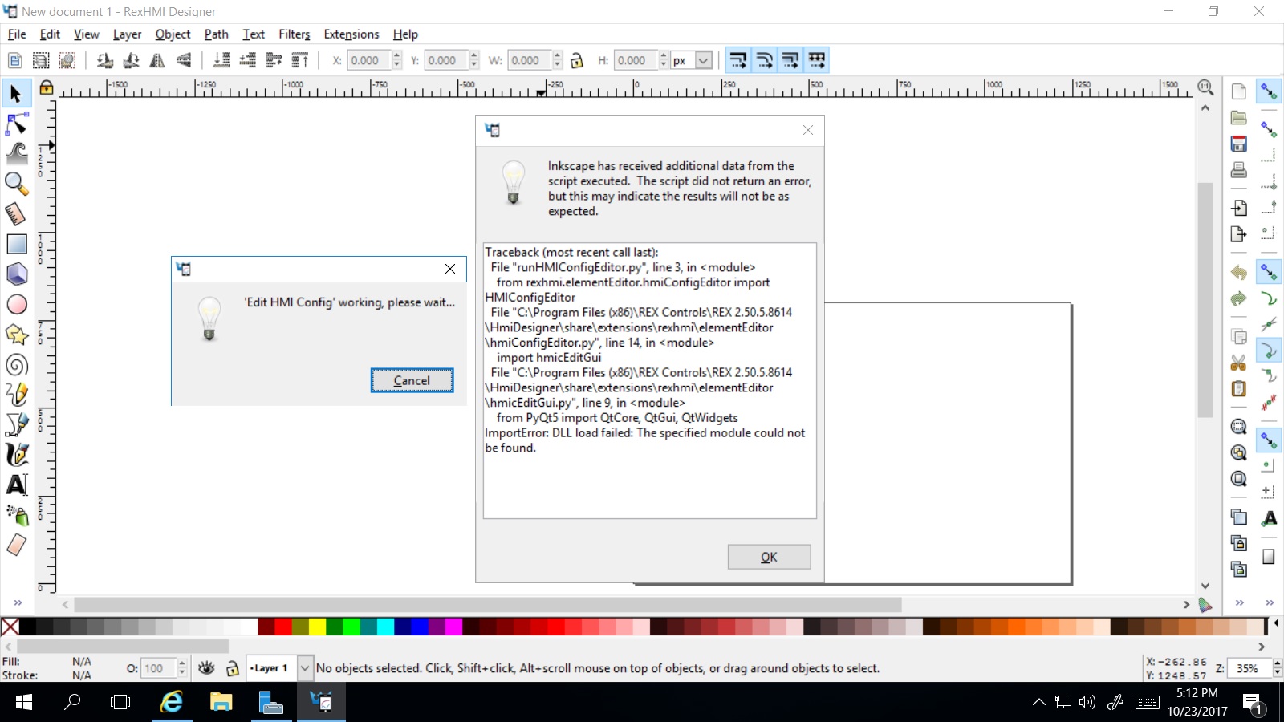The height and width of the screenshot is (722, 1284).
Task: Toggle the width/height lock ratio
Action: pyautogui.click(x=576, y=60)
